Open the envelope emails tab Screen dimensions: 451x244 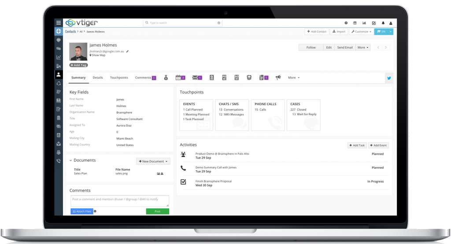click(197, 77)
